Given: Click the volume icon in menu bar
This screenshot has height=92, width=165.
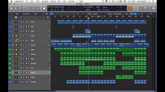Looking at the screenshot, I should (113, 1).
